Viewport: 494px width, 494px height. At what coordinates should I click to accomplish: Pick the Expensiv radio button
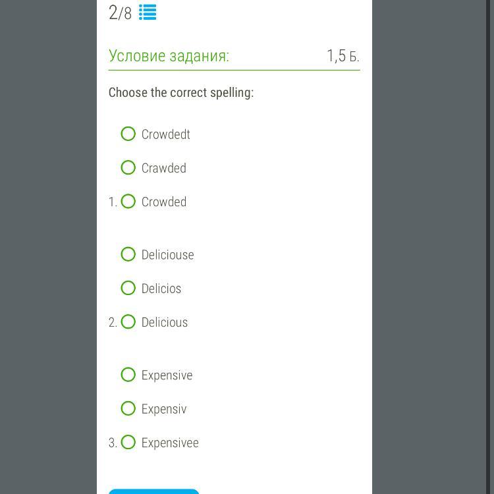click(128, 408)
